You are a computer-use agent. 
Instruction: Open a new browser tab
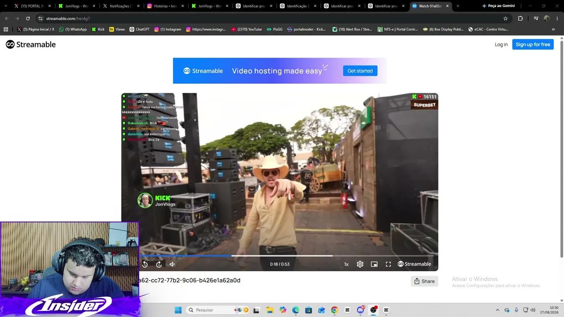pyautogui.click(x=458, y=6)
